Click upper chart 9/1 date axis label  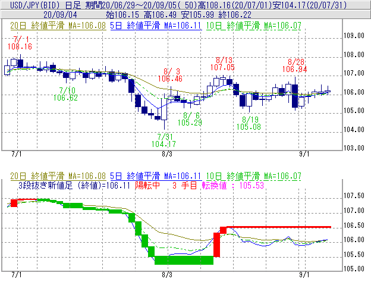click(x=304, y=154)
